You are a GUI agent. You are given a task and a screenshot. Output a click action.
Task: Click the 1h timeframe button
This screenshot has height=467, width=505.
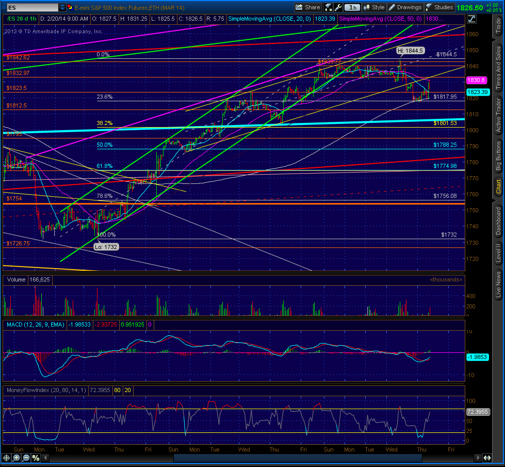(x=352, y=7)
